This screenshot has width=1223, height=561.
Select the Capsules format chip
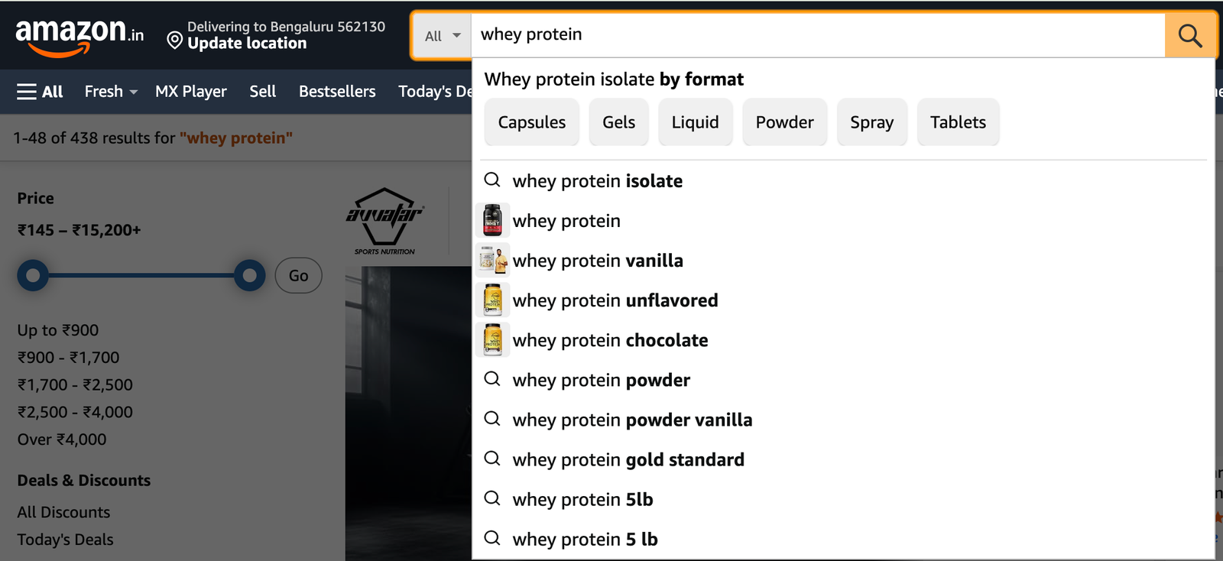pos(531,122)
